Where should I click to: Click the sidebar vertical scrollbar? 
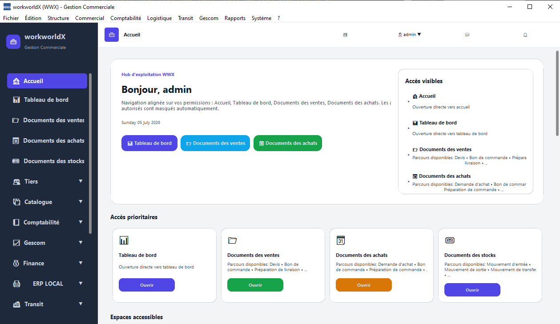tap(90, 154)
